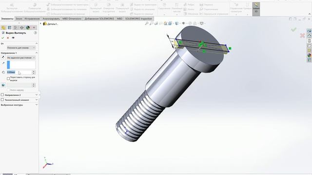The image size is (312, 175).
Task: Switch to the Элементы tab
Action: 7,18
